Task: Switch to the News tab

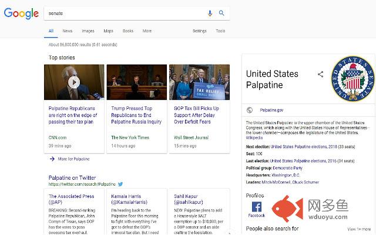Action: coord(68,31)
